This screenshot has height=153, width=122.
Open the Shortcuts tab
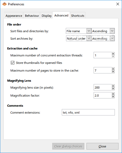[x=77, y=16]
